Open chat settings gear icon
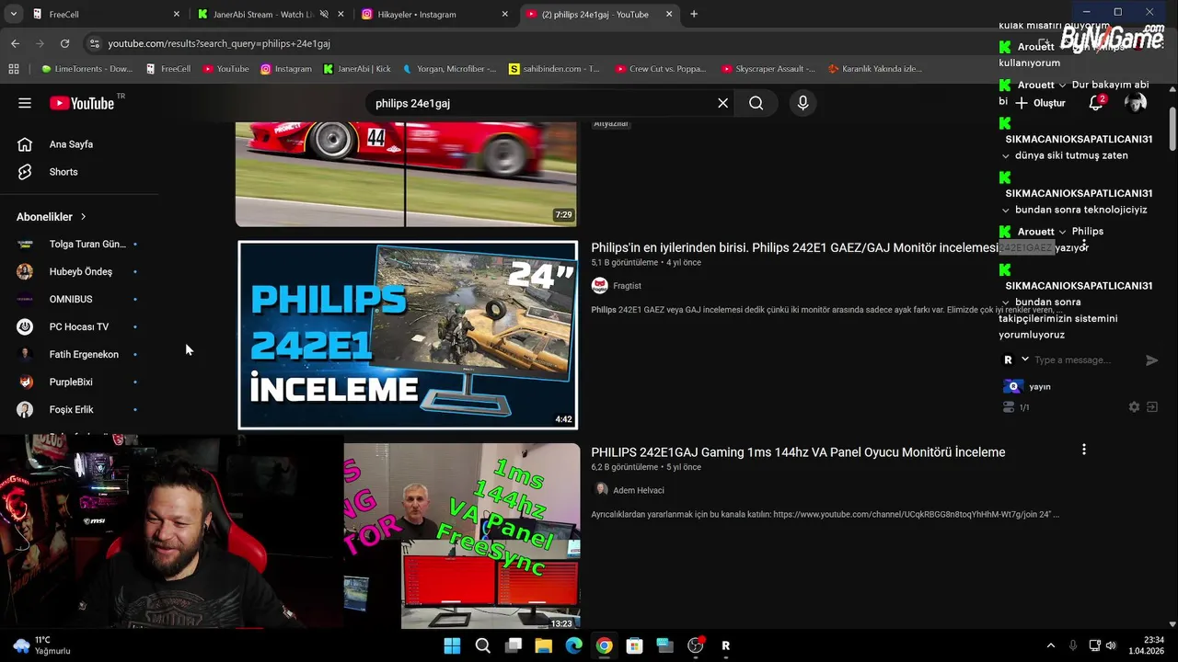This screenshot has width=1178, height=662. pos(1134,406)
